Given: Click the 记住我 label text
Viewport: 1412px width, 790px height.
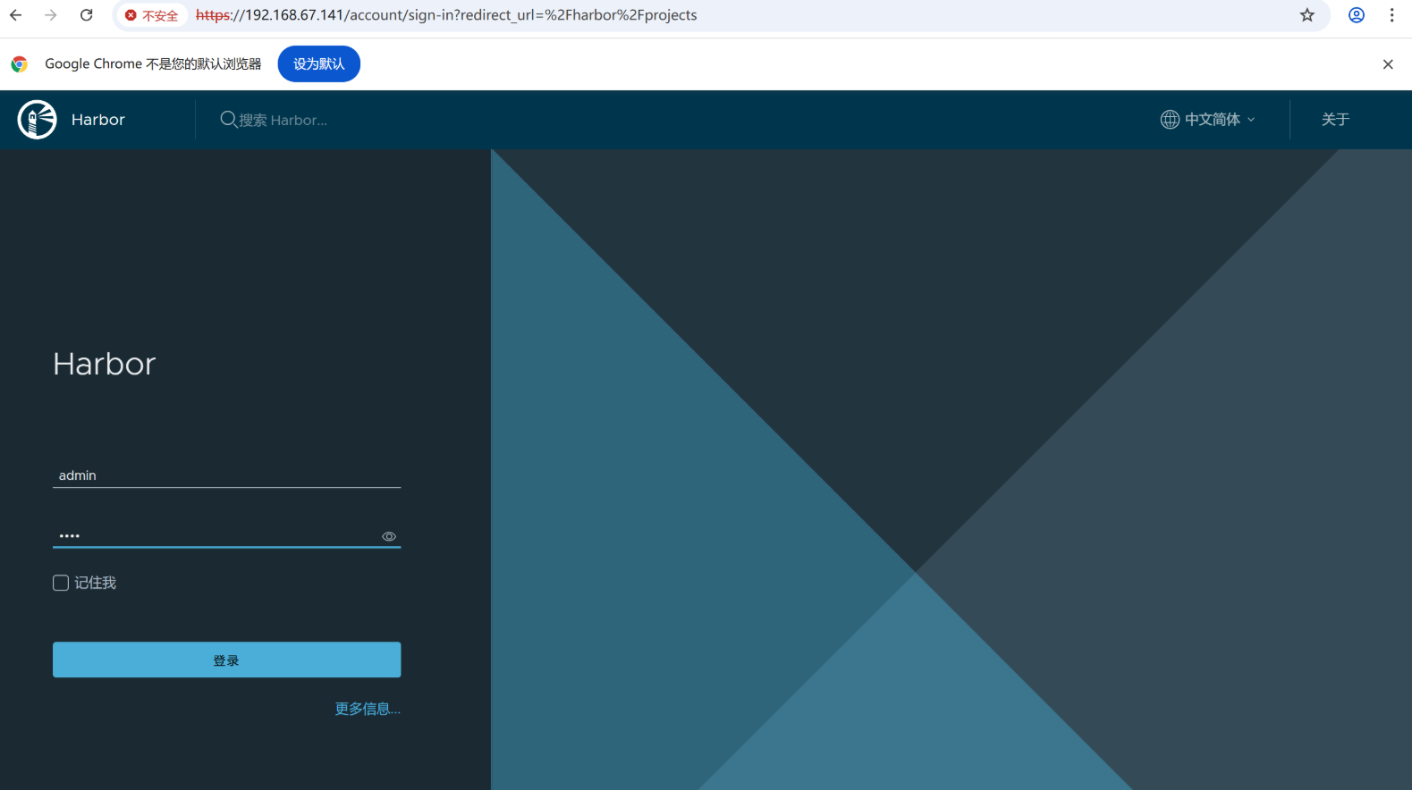Looking at the screenshot, I should (95, 583).
